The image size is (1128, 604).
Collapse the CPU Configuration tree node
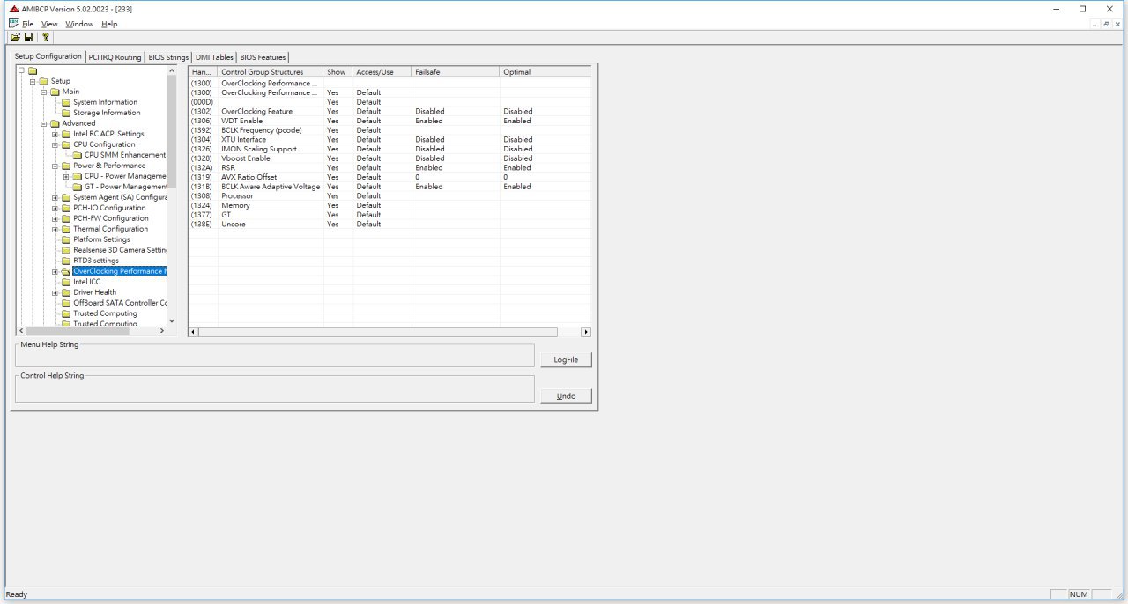[55, 144]
